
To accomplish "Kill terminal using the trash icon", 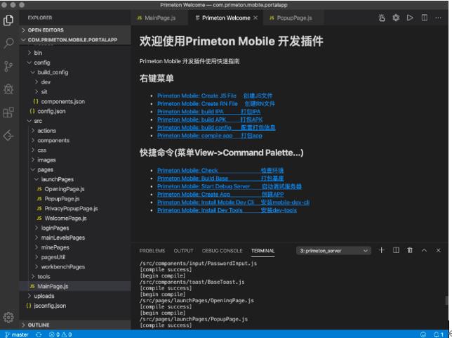I will (410, 250).
